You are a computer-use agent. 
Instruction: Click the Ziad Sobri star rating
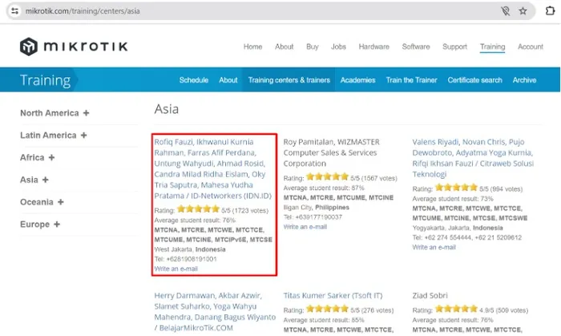(456, 309)
